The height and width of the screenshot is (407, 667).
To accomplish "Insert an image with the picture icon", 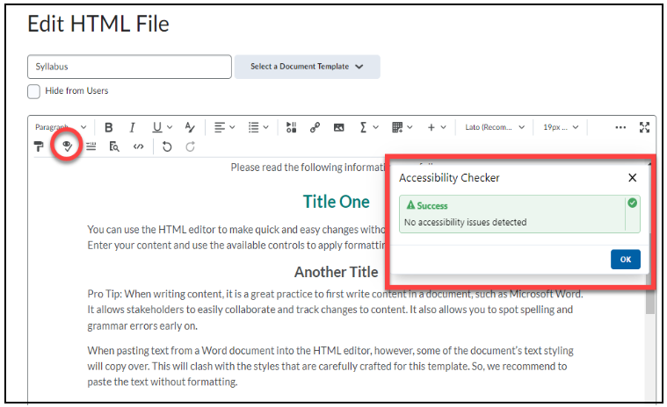I will point(338,128).
